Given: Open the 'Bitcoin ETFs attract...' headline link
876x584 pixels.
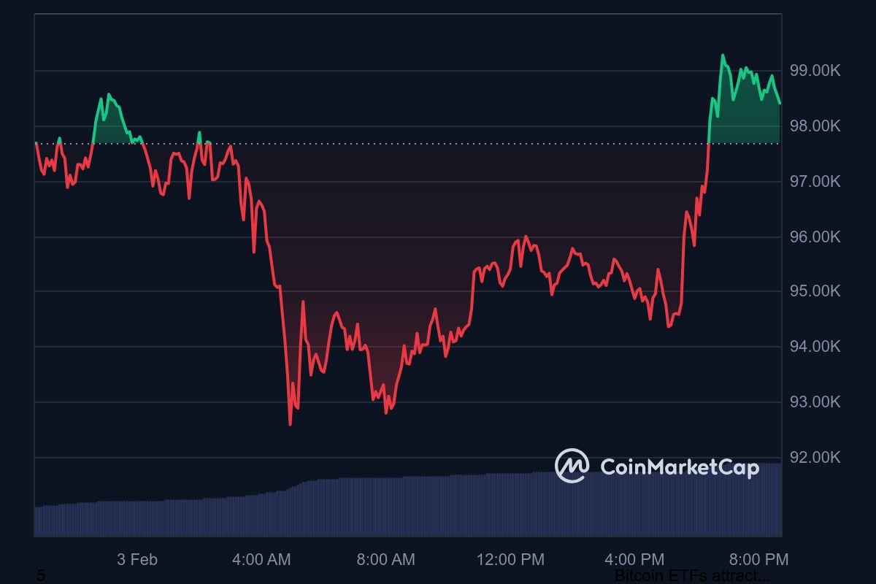Looking at the screenshot, I should coord(692,576).
